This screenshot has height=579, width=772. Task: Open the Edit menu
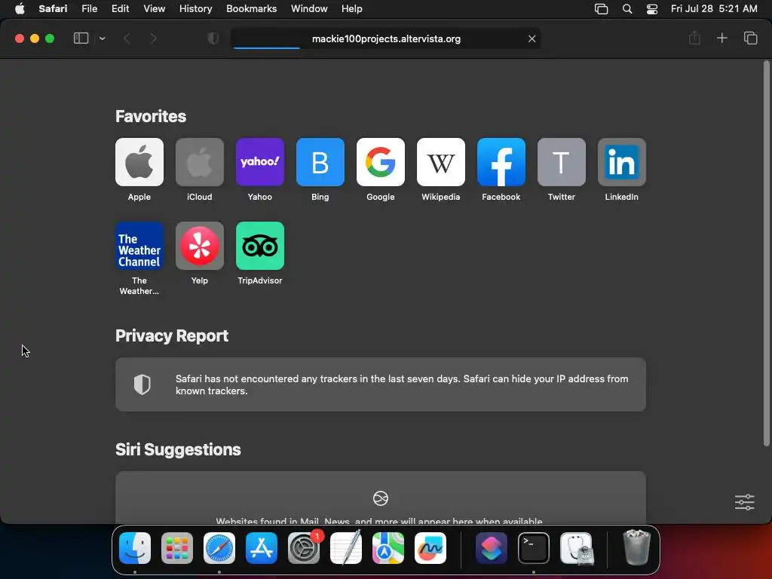coord(120,9)
